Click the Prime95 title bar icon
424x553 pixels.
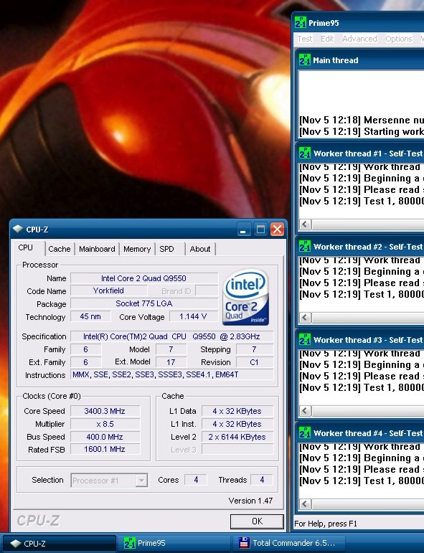pyautogui.click(x=301, y=22)
